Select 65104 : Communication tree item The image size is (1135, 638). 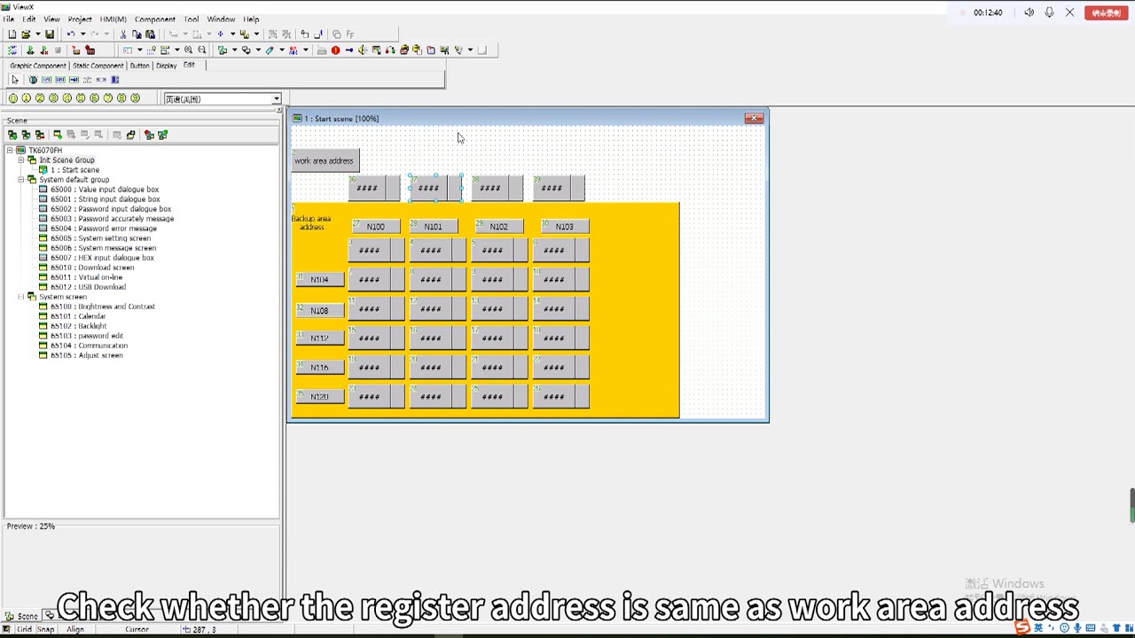89,346
